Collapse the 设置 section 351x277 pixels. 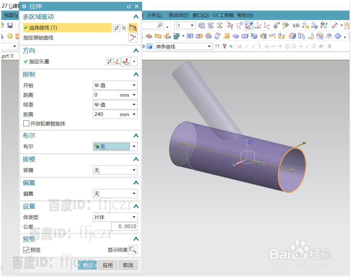pyautogui.click(x=136, y=206)
